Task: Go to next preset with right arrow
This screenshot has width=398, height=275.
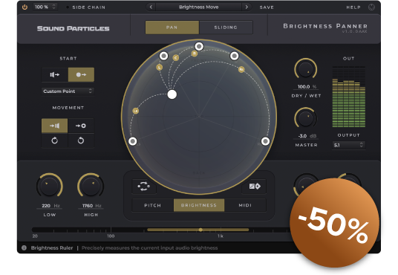Action: (247, 7)
